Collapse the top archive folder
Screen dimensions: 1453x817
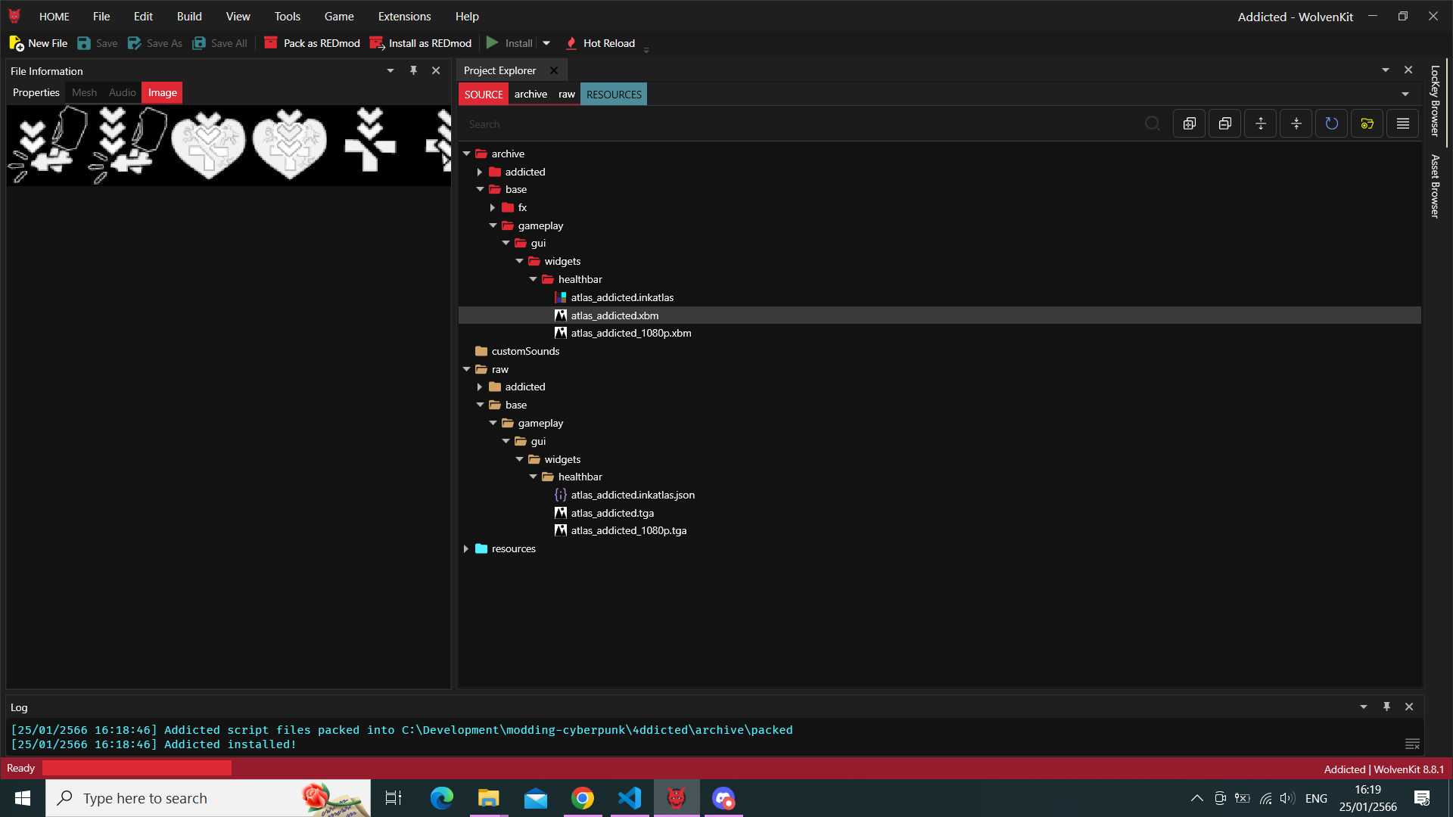tap(466, 154)
